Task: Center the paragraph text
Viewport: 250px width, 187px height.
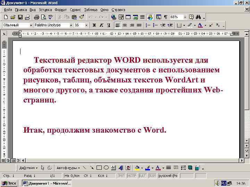Action: 125,25
